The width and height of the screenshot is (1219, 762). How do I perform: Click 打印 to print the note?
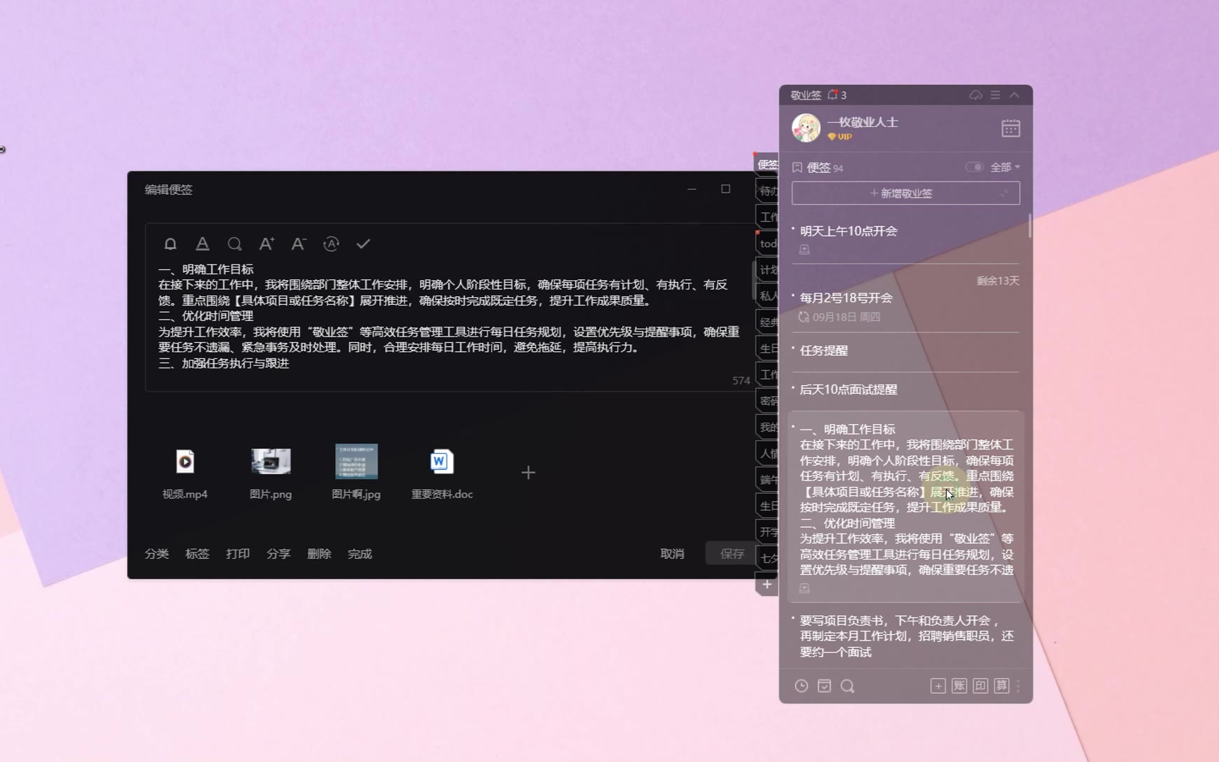coord(238,554)
